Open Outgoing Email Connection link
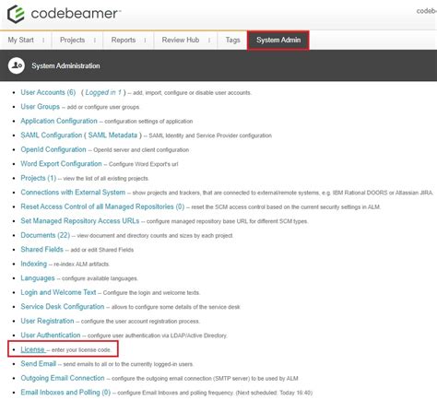The height and width of the screenshot is (400, 437). point(63,378)
